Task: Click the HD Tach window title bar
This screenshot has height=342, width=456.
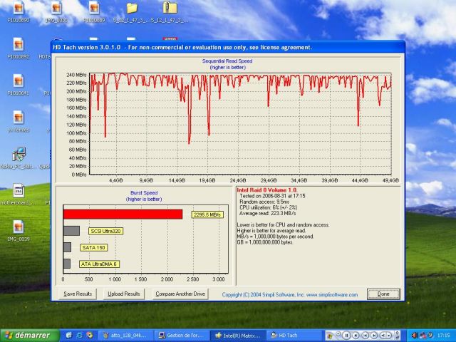Action: 228,47
